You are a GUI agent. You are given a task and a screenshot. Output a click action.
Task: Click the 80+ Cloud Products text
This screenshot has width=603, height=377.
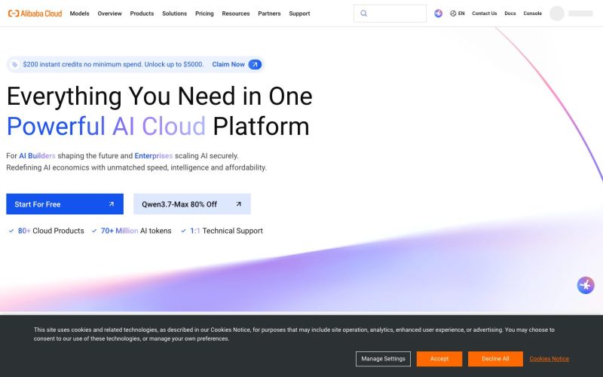[x=51, y=231]
